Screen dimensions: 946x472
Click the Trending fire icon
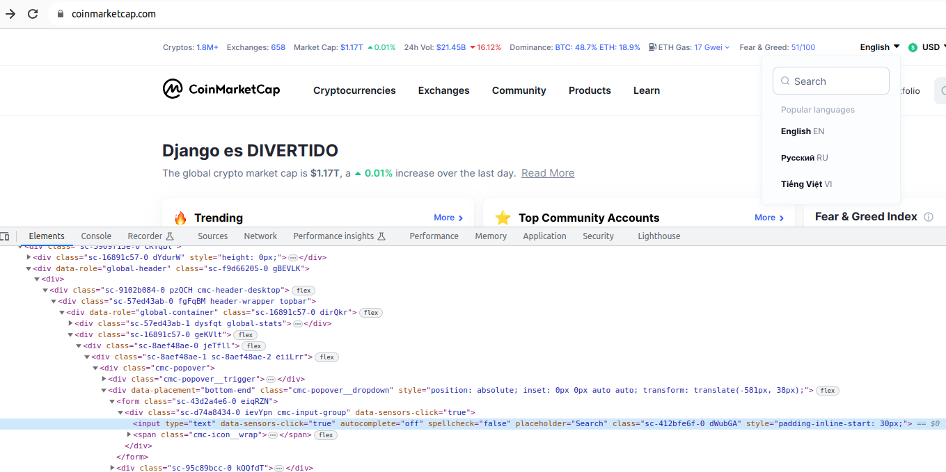click(180, 218)
